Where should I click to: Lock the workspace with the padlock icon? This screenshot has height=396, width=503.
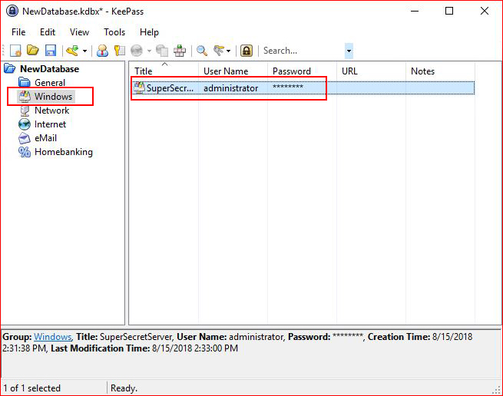point(247,51)
